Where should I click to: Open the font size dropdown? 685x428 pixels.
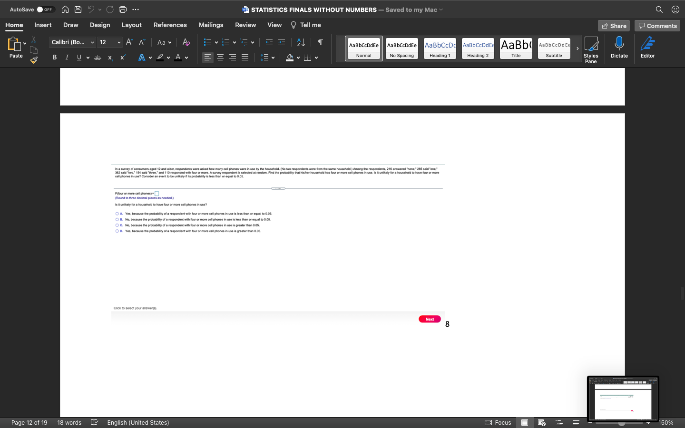point(118,42)
